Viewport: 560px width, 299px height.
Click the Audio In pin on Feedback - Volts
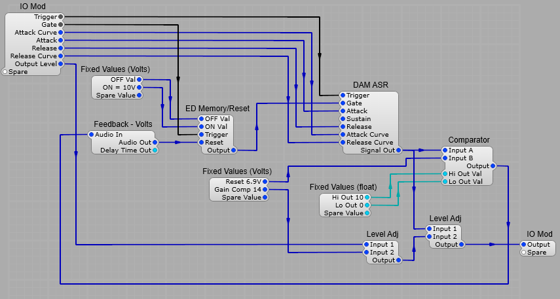click(x=92, y=134)
